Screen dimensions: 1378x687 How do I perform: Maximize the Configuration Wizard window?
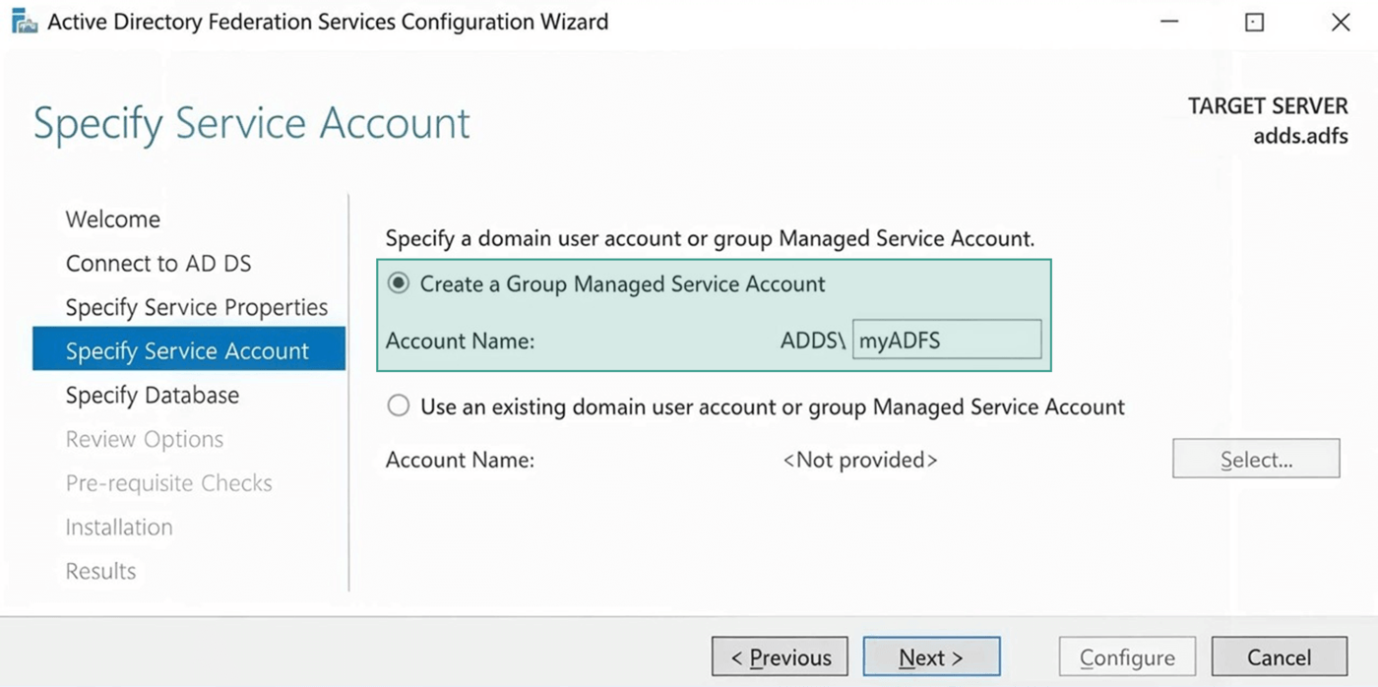click(x=1254, y=22)
